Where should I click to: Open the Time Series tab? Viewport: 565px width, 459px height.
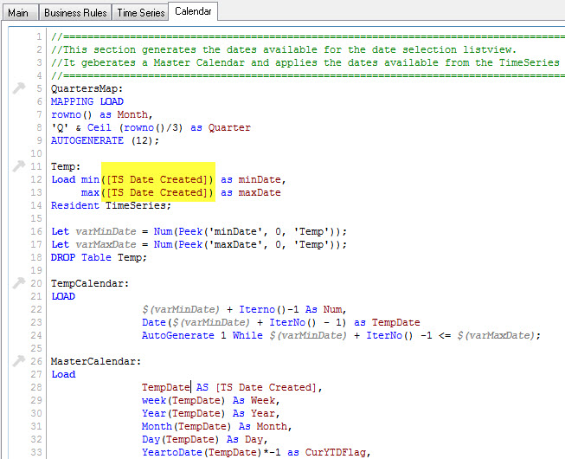pyautogui.click(x=140, y=13)
